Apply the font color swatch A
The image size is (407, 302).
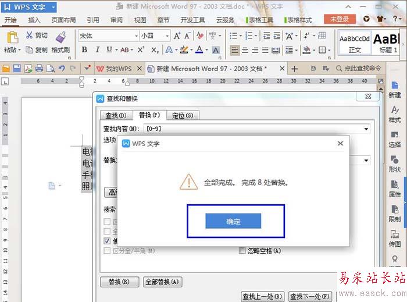click(199, 49)
